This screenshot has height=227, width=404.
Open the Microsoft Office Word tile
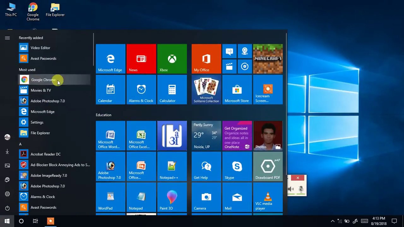[110, 136]
